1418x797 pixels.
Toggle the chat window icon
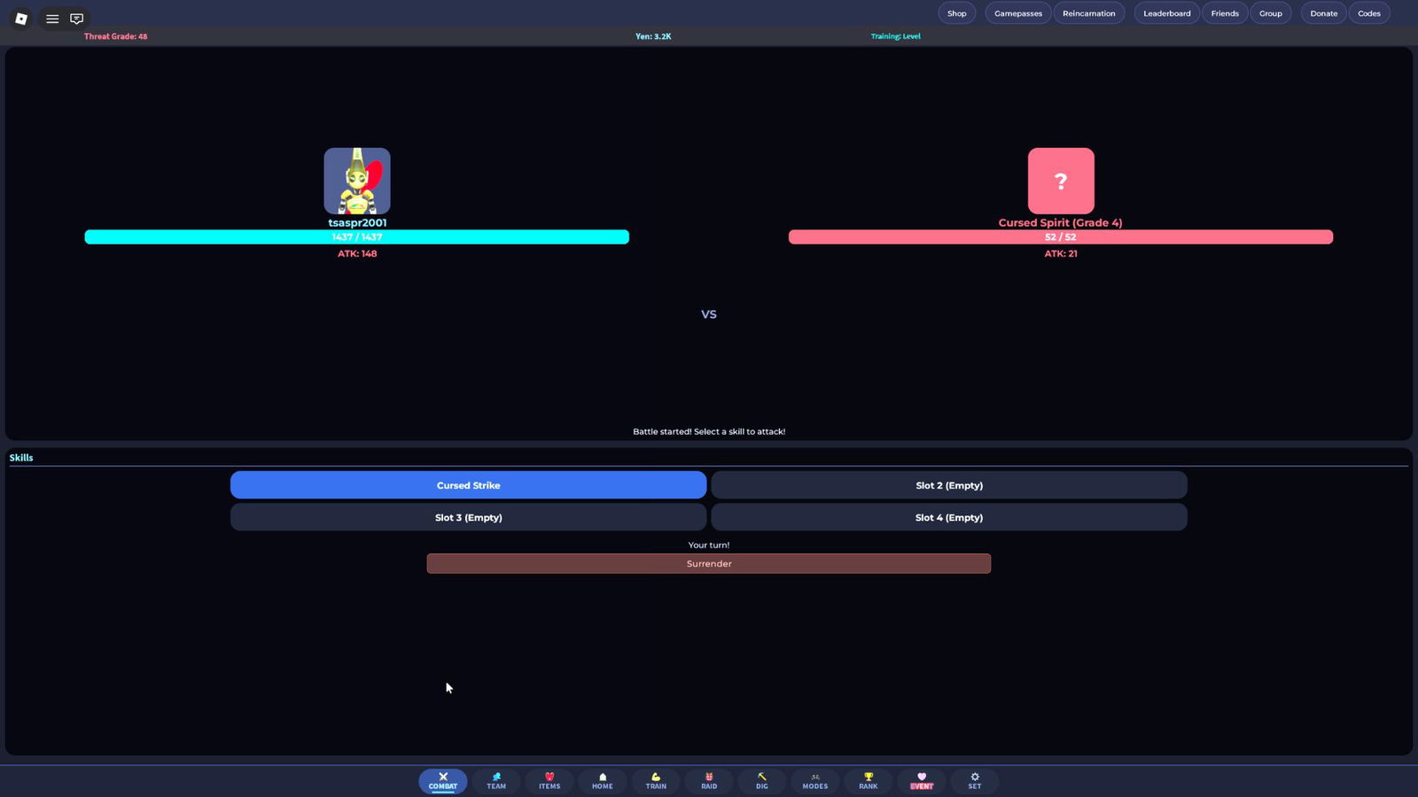77,19
